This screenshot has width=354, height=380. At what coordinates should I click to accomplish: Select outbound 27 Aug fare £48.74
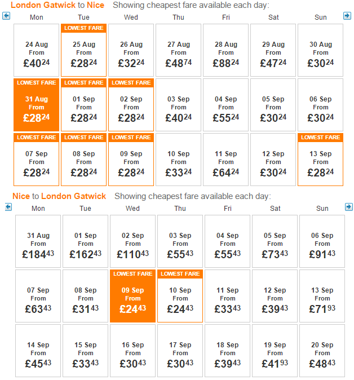point(178,50)
